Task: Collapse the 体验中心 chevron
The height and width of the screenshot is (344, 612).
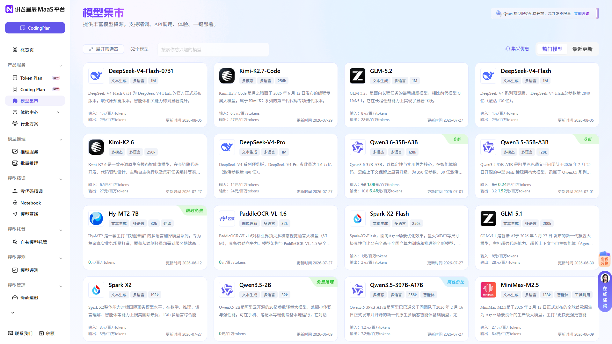Action: pos(58,112)
